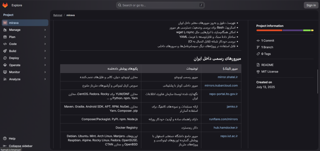
Task: Click the GitLab fox logo
Action: [x=5, y=5]
